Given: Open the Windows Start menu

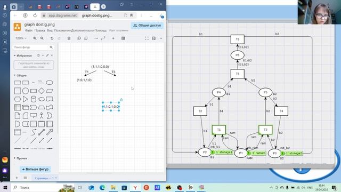Looking at the screenshot, I should 5,187.
